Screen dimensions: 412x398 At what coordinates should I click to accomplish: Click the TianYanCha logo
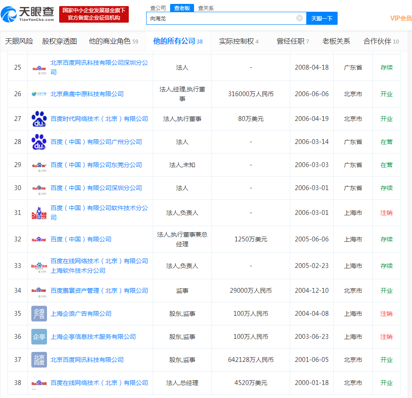pos(27,14)
